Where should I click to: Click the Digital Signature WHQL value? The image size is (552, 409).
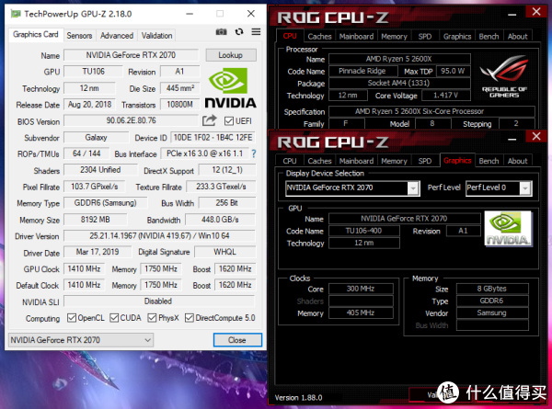[225, 252]
